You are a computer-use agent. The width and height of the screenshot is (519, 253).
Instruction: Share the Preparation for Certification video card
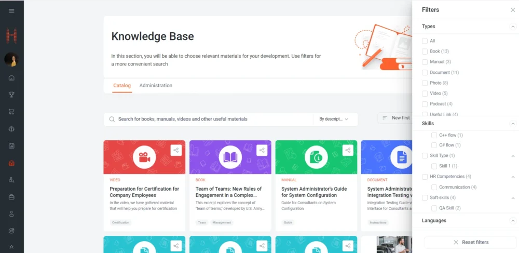tap(176, 150)
